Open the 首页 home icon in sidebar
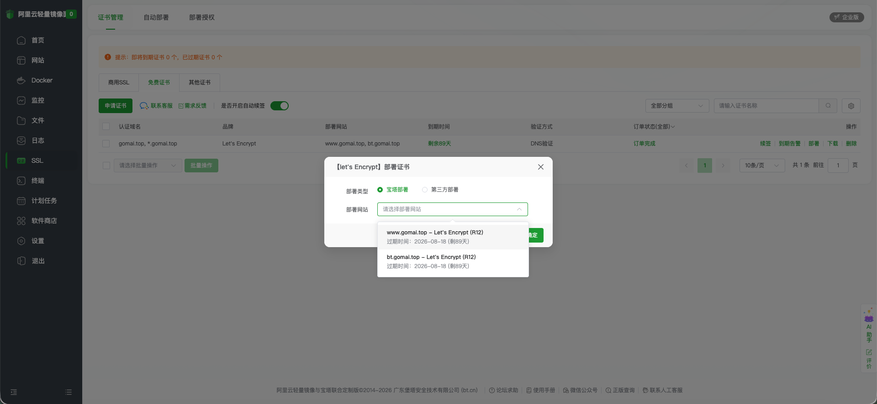This screenshot has width=877, height=404. pos(21,40)
